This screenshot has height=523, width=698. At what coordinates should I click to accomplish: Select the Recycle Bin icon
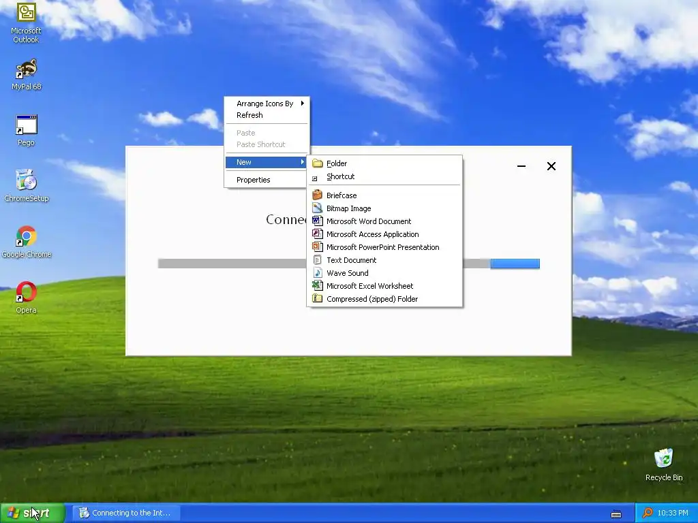click(664, 465)
